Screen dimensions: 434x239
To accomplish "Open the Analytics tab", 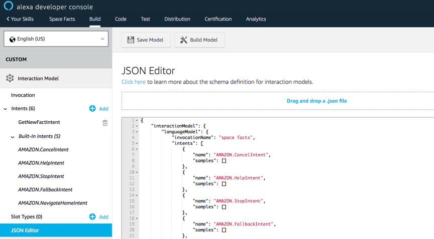I will tap(256, 19).
